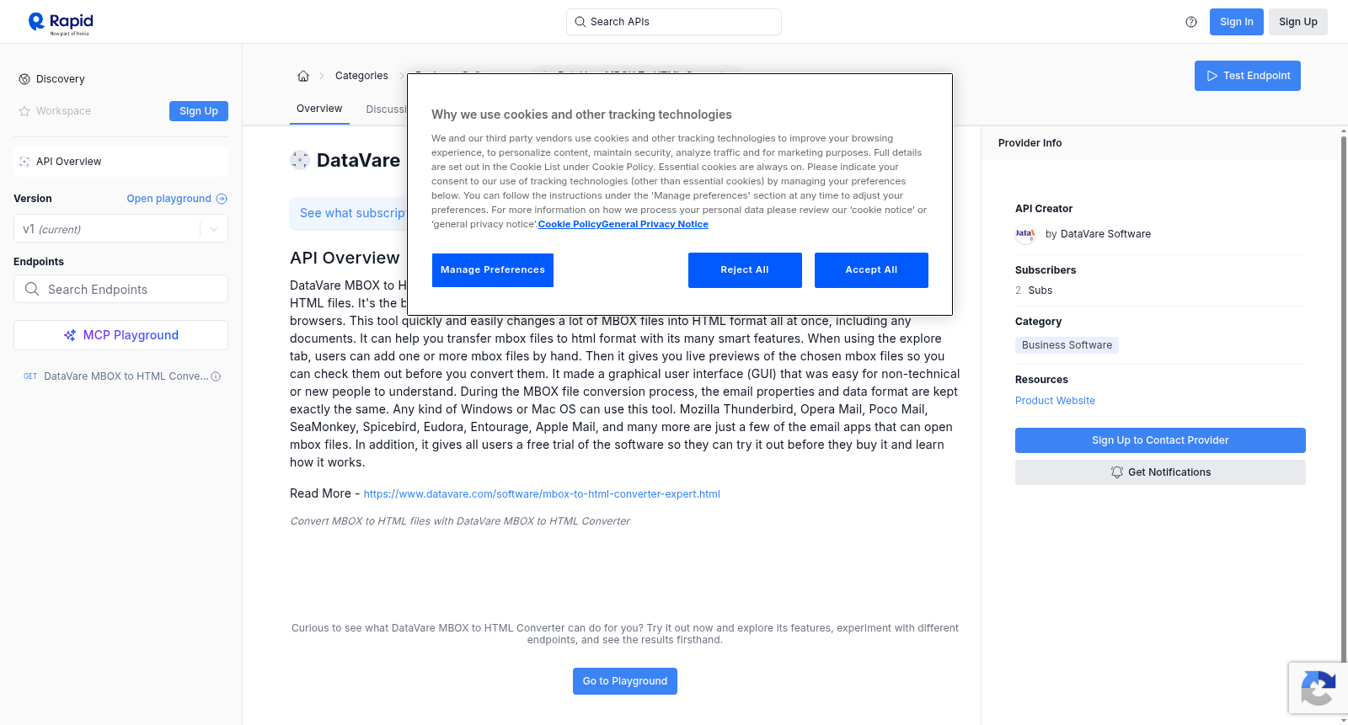Click the search icon in Search APIs

pyautogui.click(x=580, y=22)
